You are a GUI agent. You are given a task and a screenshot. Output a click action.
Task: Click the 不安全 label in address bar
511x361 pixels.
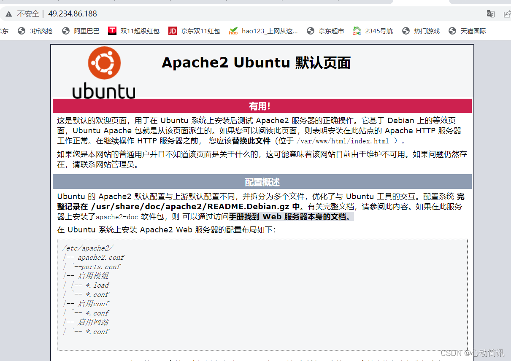[28, 14]
